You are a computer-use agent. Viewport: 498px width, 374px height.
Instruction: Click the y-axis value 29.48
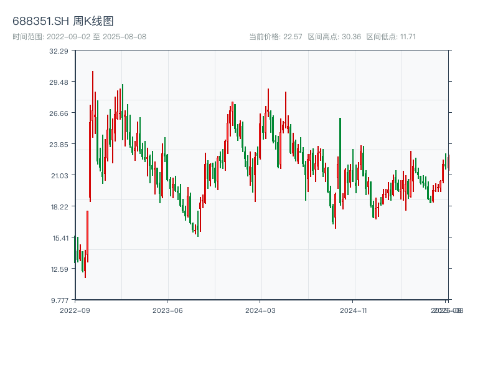coord(59,82)
